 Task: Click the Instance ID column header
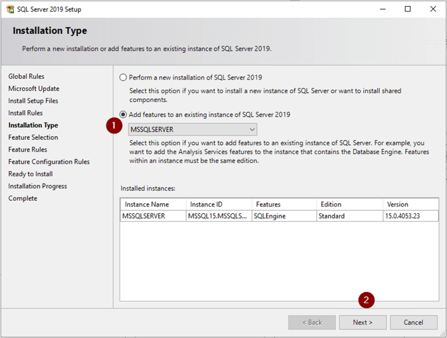click(x=219, y=204)
